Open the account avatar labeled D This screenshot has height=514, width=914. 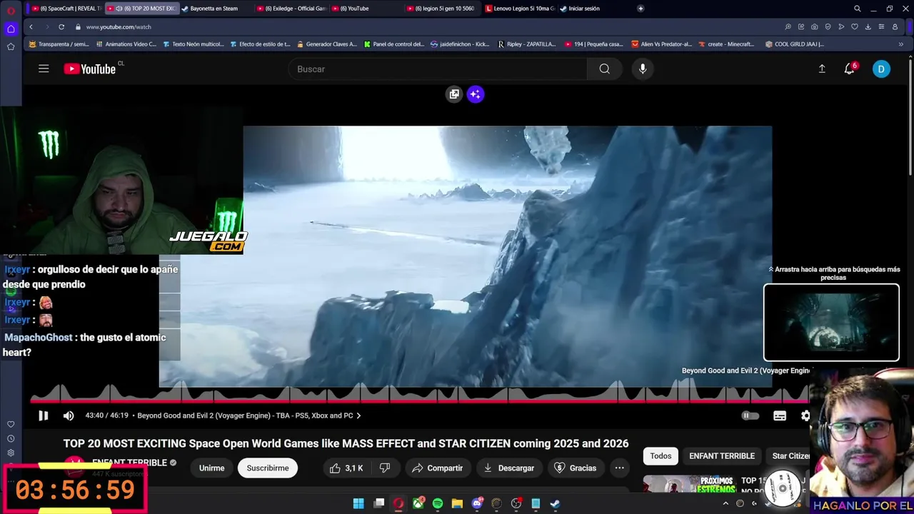(881, 69)
